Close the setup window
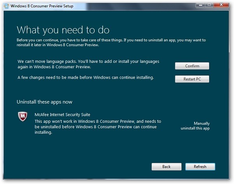 click(x=221, y=5)
